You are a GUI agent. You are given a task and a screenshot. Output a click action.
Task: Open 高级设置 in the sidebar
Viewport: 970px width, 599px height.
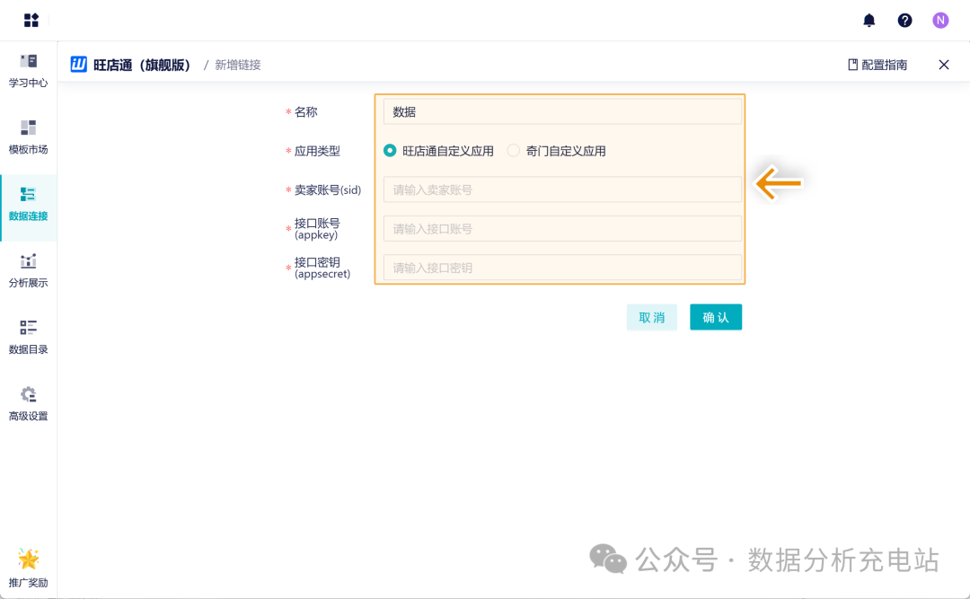point(29,404)
